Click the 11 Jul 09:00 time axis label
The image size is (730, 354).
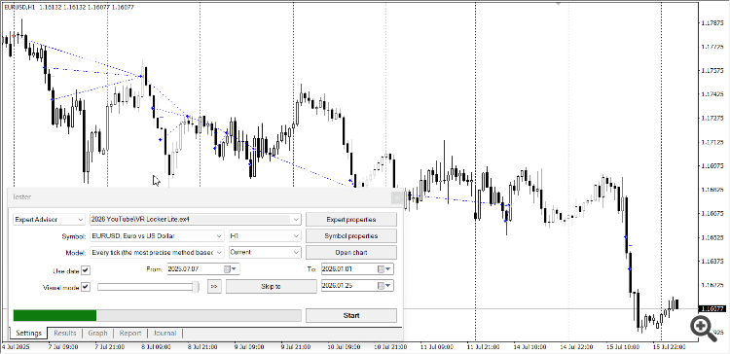click(x=437, y=347)
